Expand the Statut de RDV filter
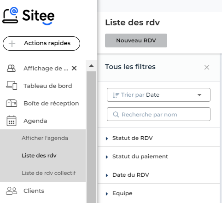Viewport: 222px width, 203px height. pyautogui.click(x=158, y=138)
